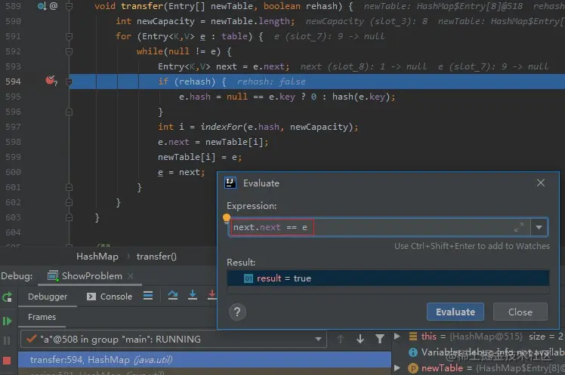Click the ShowProblem run configuration icon
Image resolution: width=565 pixels, height=375 pixels.
[x=53, y=276]
